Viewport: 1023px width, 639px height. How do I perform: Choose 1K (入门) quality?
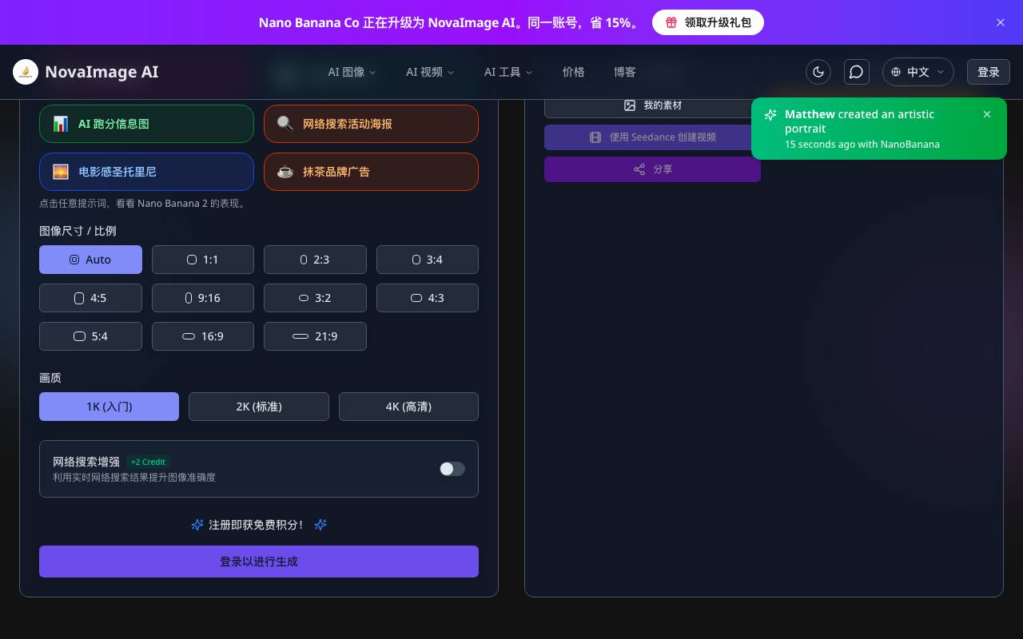[x=109, y=407]
